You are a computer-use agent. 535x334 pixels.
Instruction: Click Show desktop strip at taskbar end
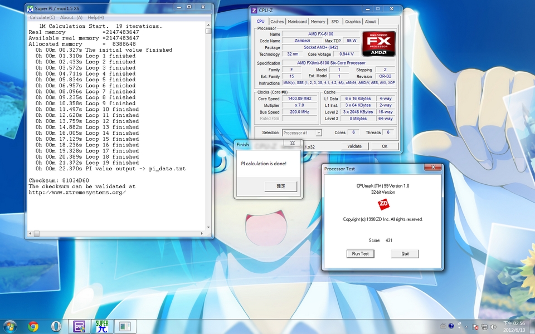(x=533, y=327)
